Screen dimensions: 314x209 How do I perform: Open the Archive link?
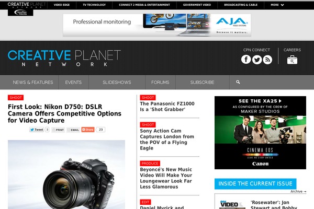[x=298, y=191]
